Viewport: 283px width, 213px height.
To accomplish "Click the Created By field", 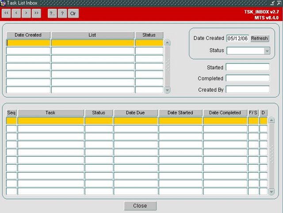I will point(248,89).
